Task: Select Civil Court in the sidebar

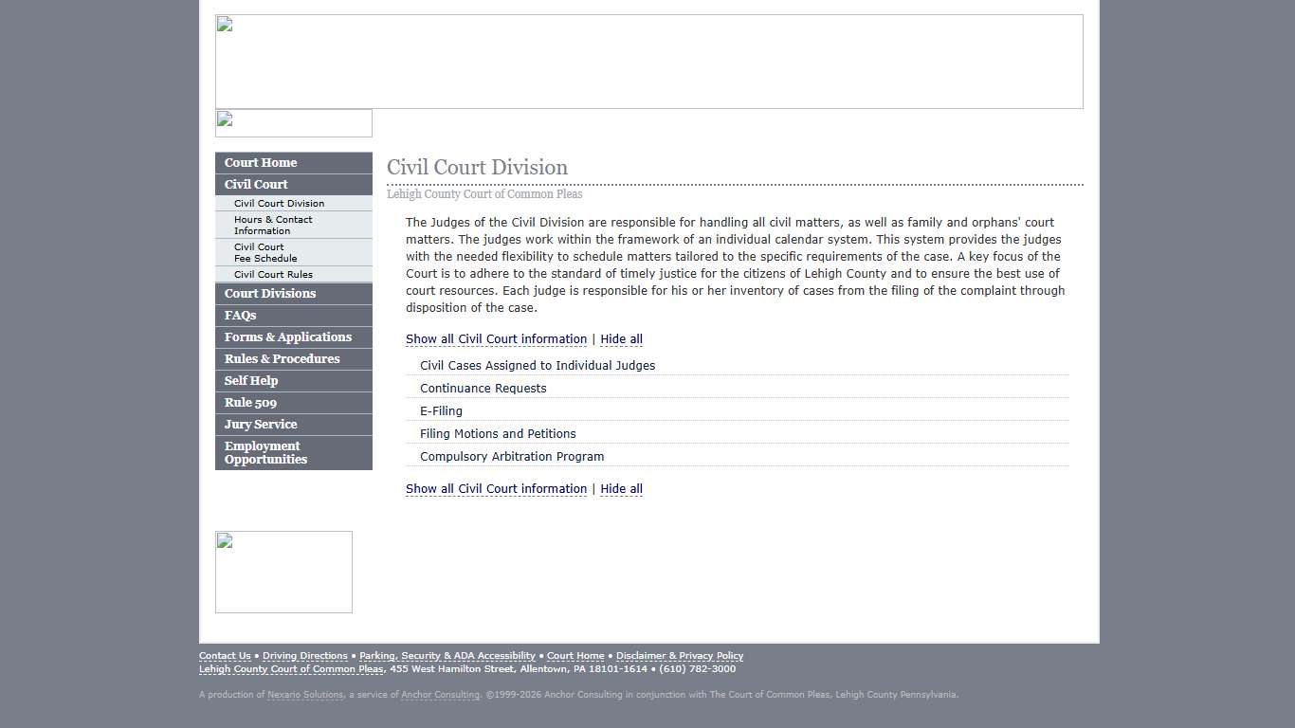Action: 254,184
